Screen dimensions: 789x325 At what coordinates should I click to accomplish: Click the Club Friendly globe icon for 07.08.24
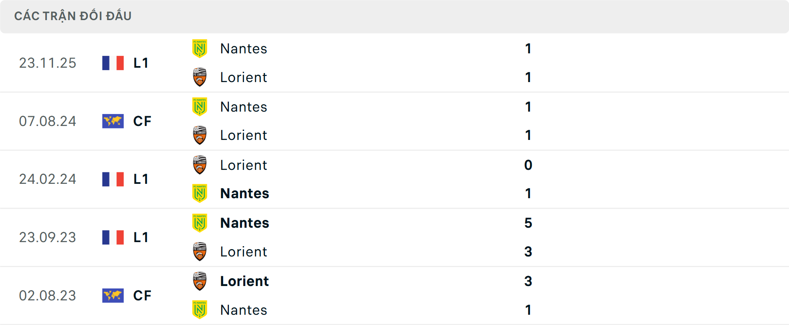(113, 121)
